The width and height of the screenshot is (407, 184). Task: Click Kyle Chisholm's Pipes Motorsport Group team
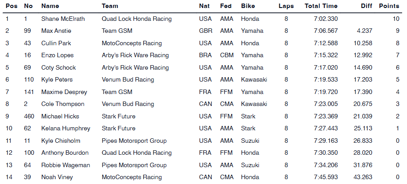(134, 141)
